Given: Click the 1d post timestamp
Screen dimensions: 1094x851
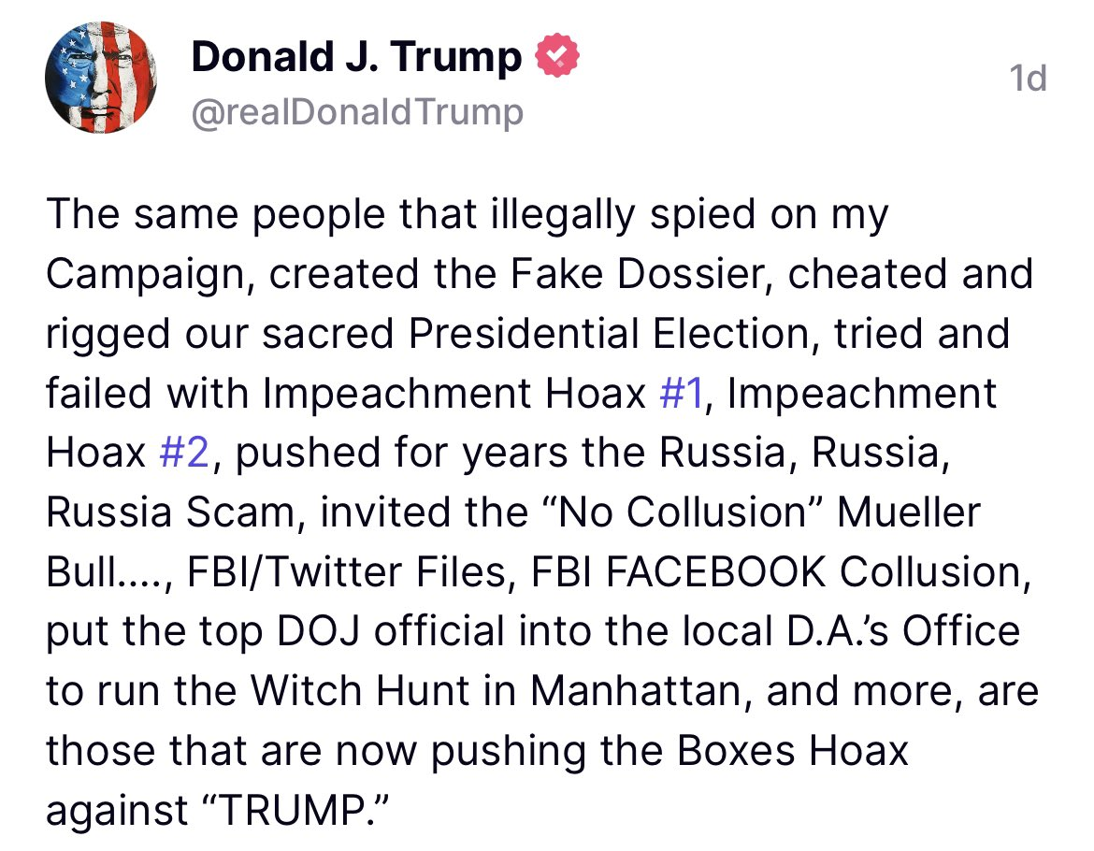Looking at the screenshot, I should pos(1028,78).
